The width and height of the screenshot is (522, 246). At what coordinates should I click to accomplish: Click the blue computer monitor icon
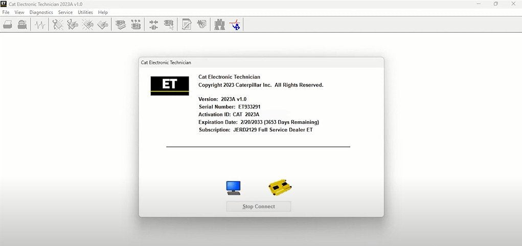(233, 188)
